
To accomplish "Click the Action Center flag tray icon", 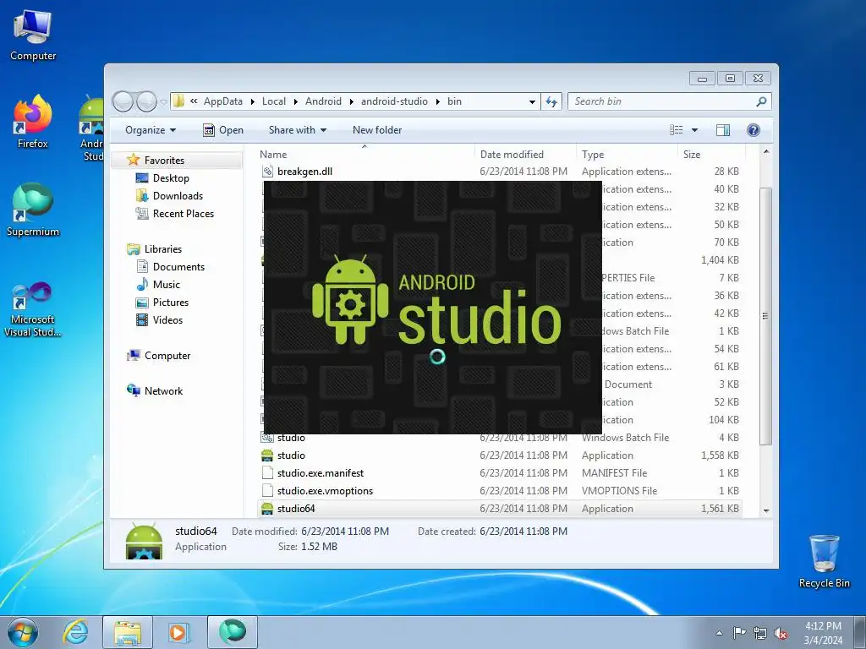I will click(739, 633).
